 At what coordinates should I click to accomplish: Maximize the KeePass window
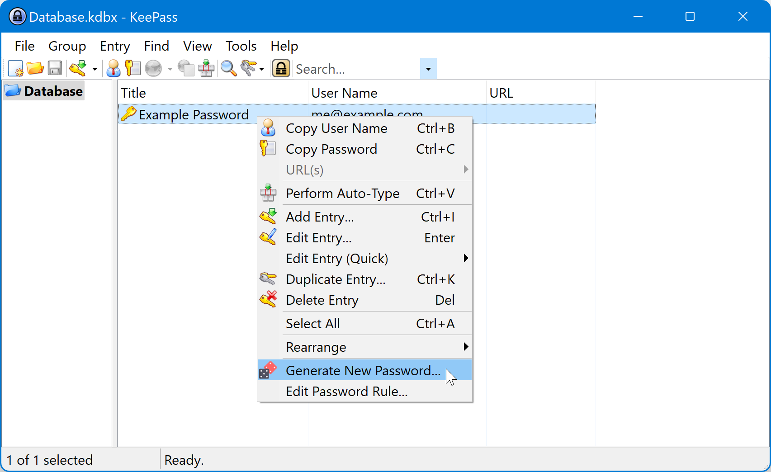click(x=690, y=17)
